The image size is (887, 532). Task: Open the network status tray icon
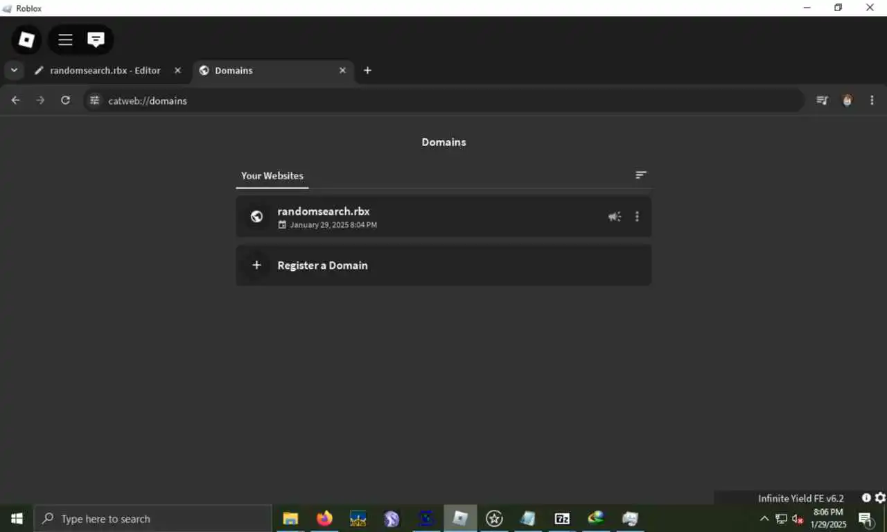point(781,518)
